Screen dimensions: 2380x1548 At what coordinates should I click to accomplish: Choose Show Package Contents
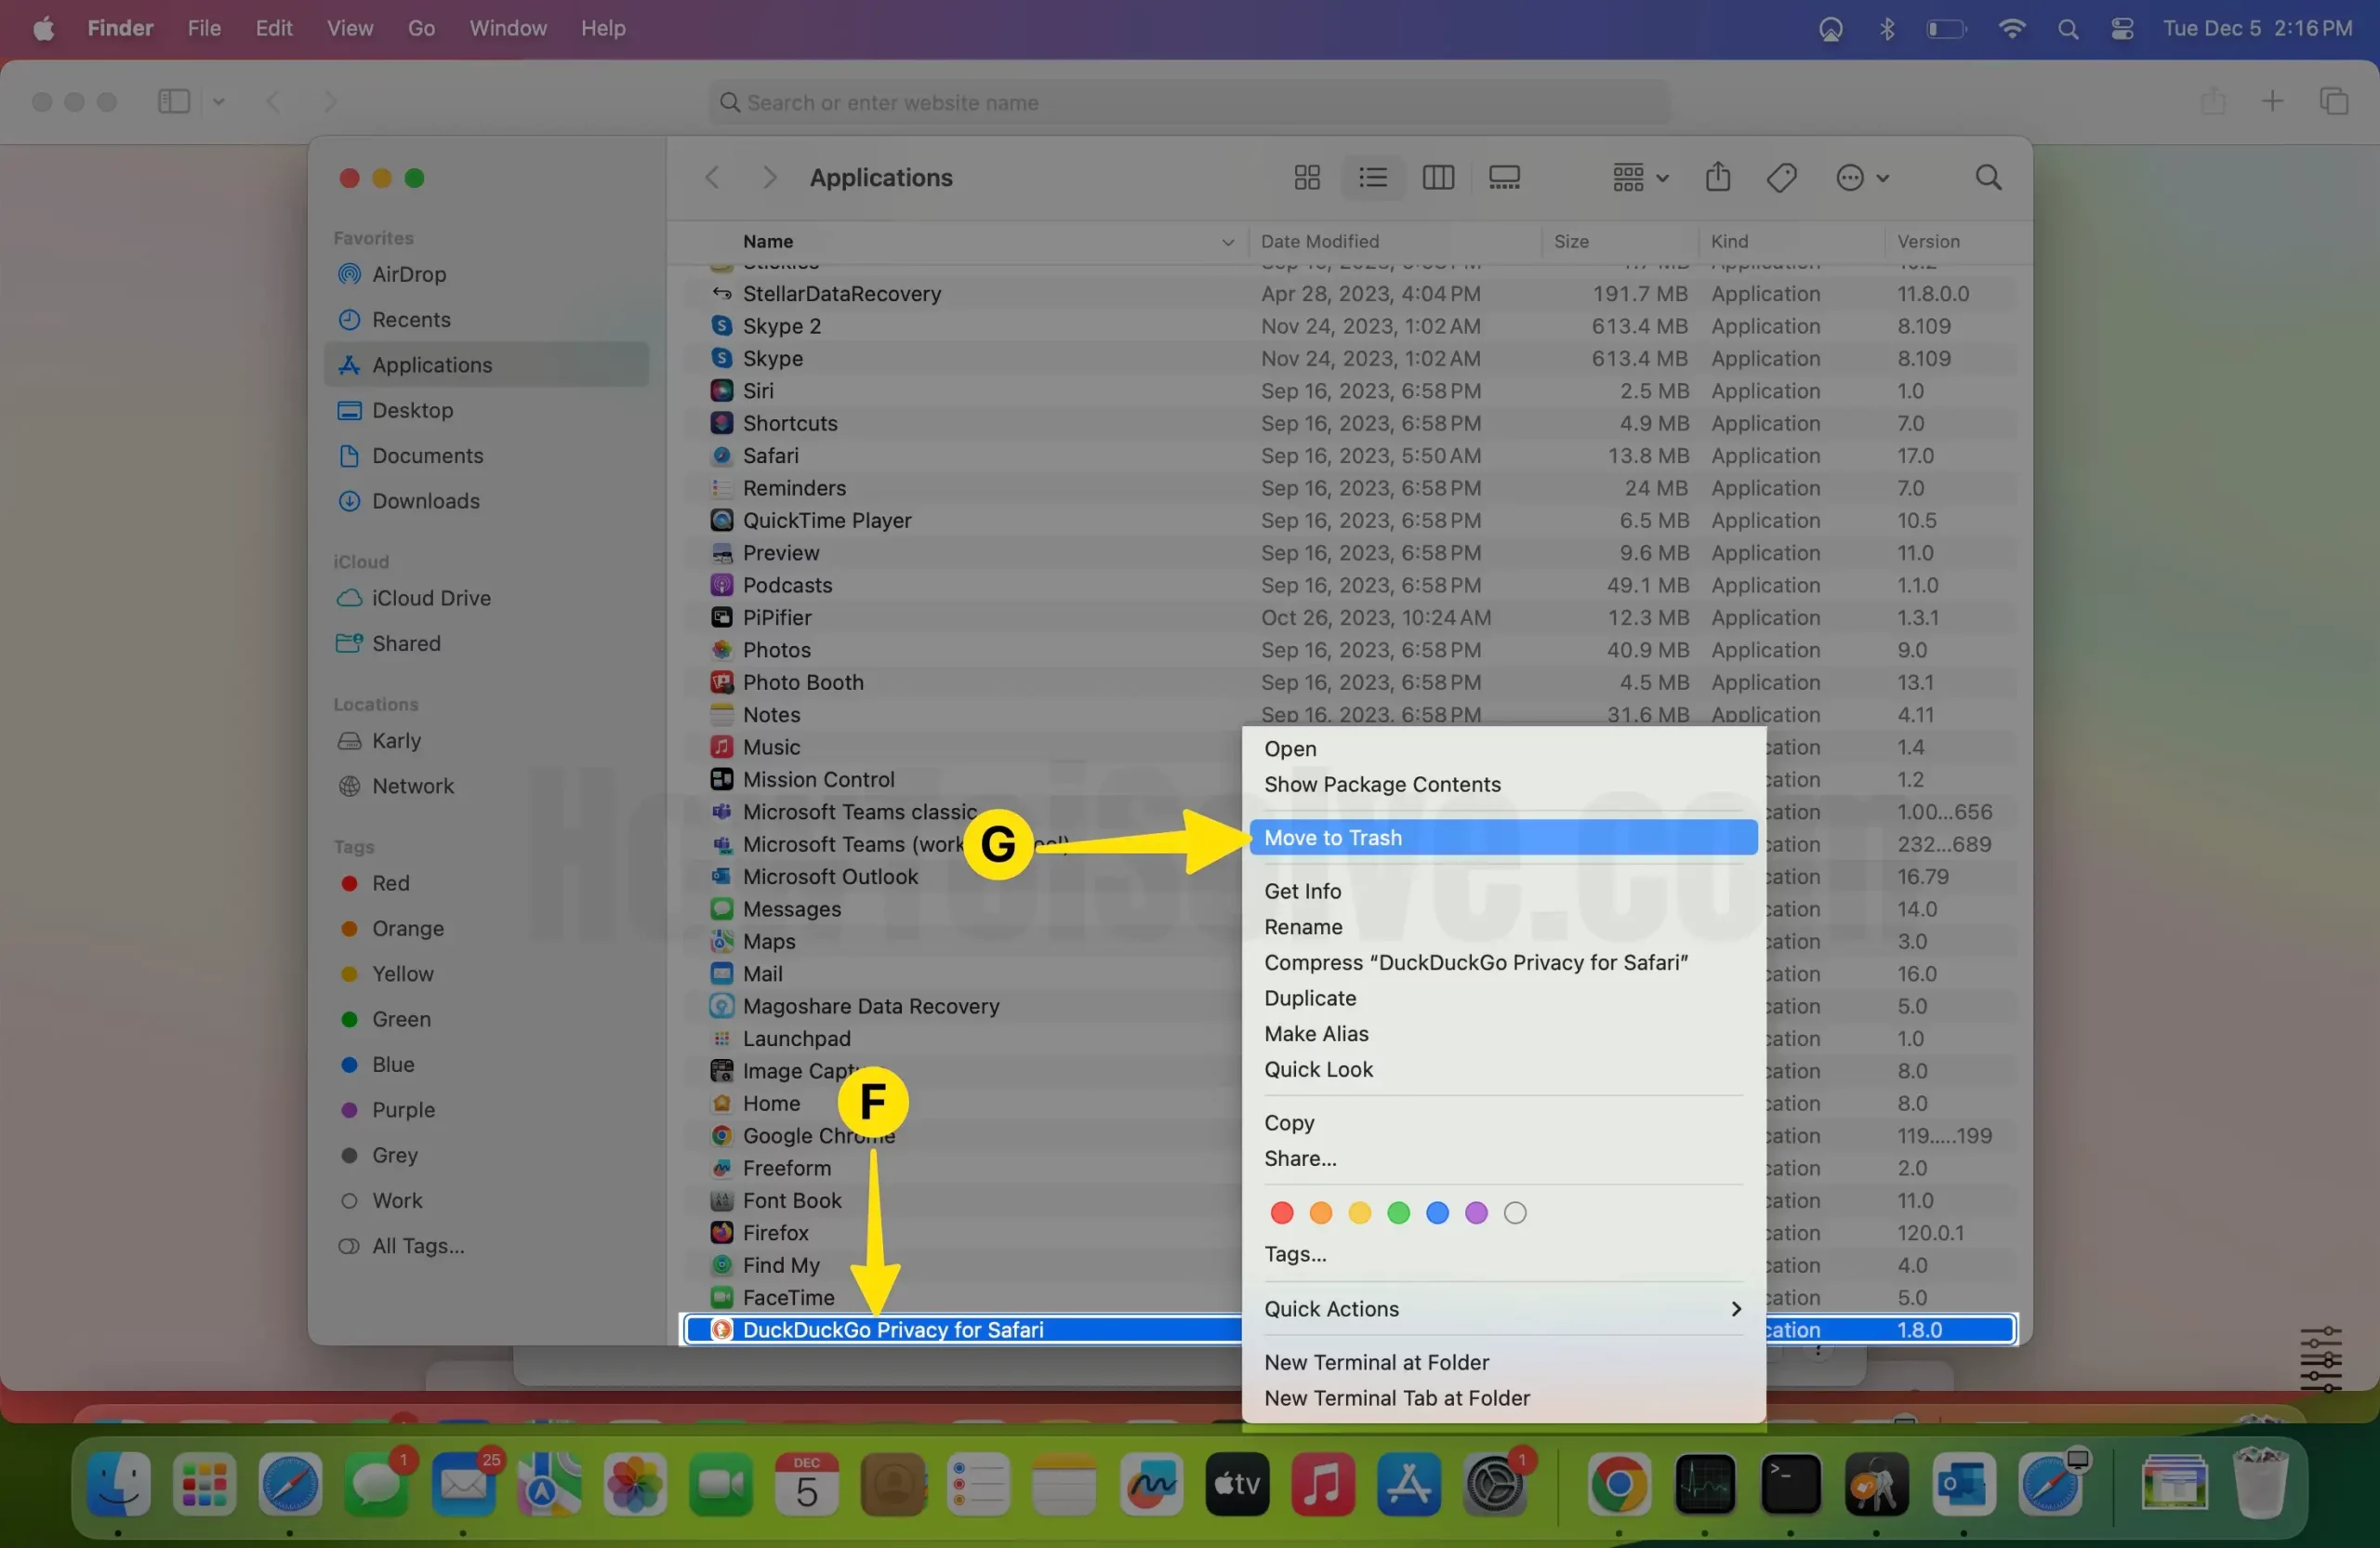1503,785
